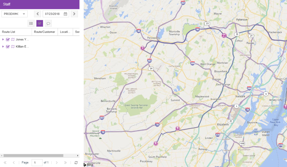The height and width of the screenshot is (167, 287).
Task: Click stop marker 2 near Clifton
Action: click(224, 36)
